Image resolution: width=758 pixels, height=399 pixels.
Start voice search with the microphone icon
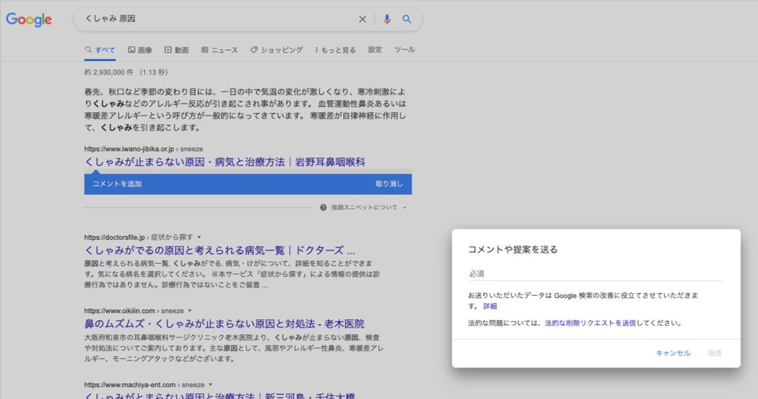(387, 20)
